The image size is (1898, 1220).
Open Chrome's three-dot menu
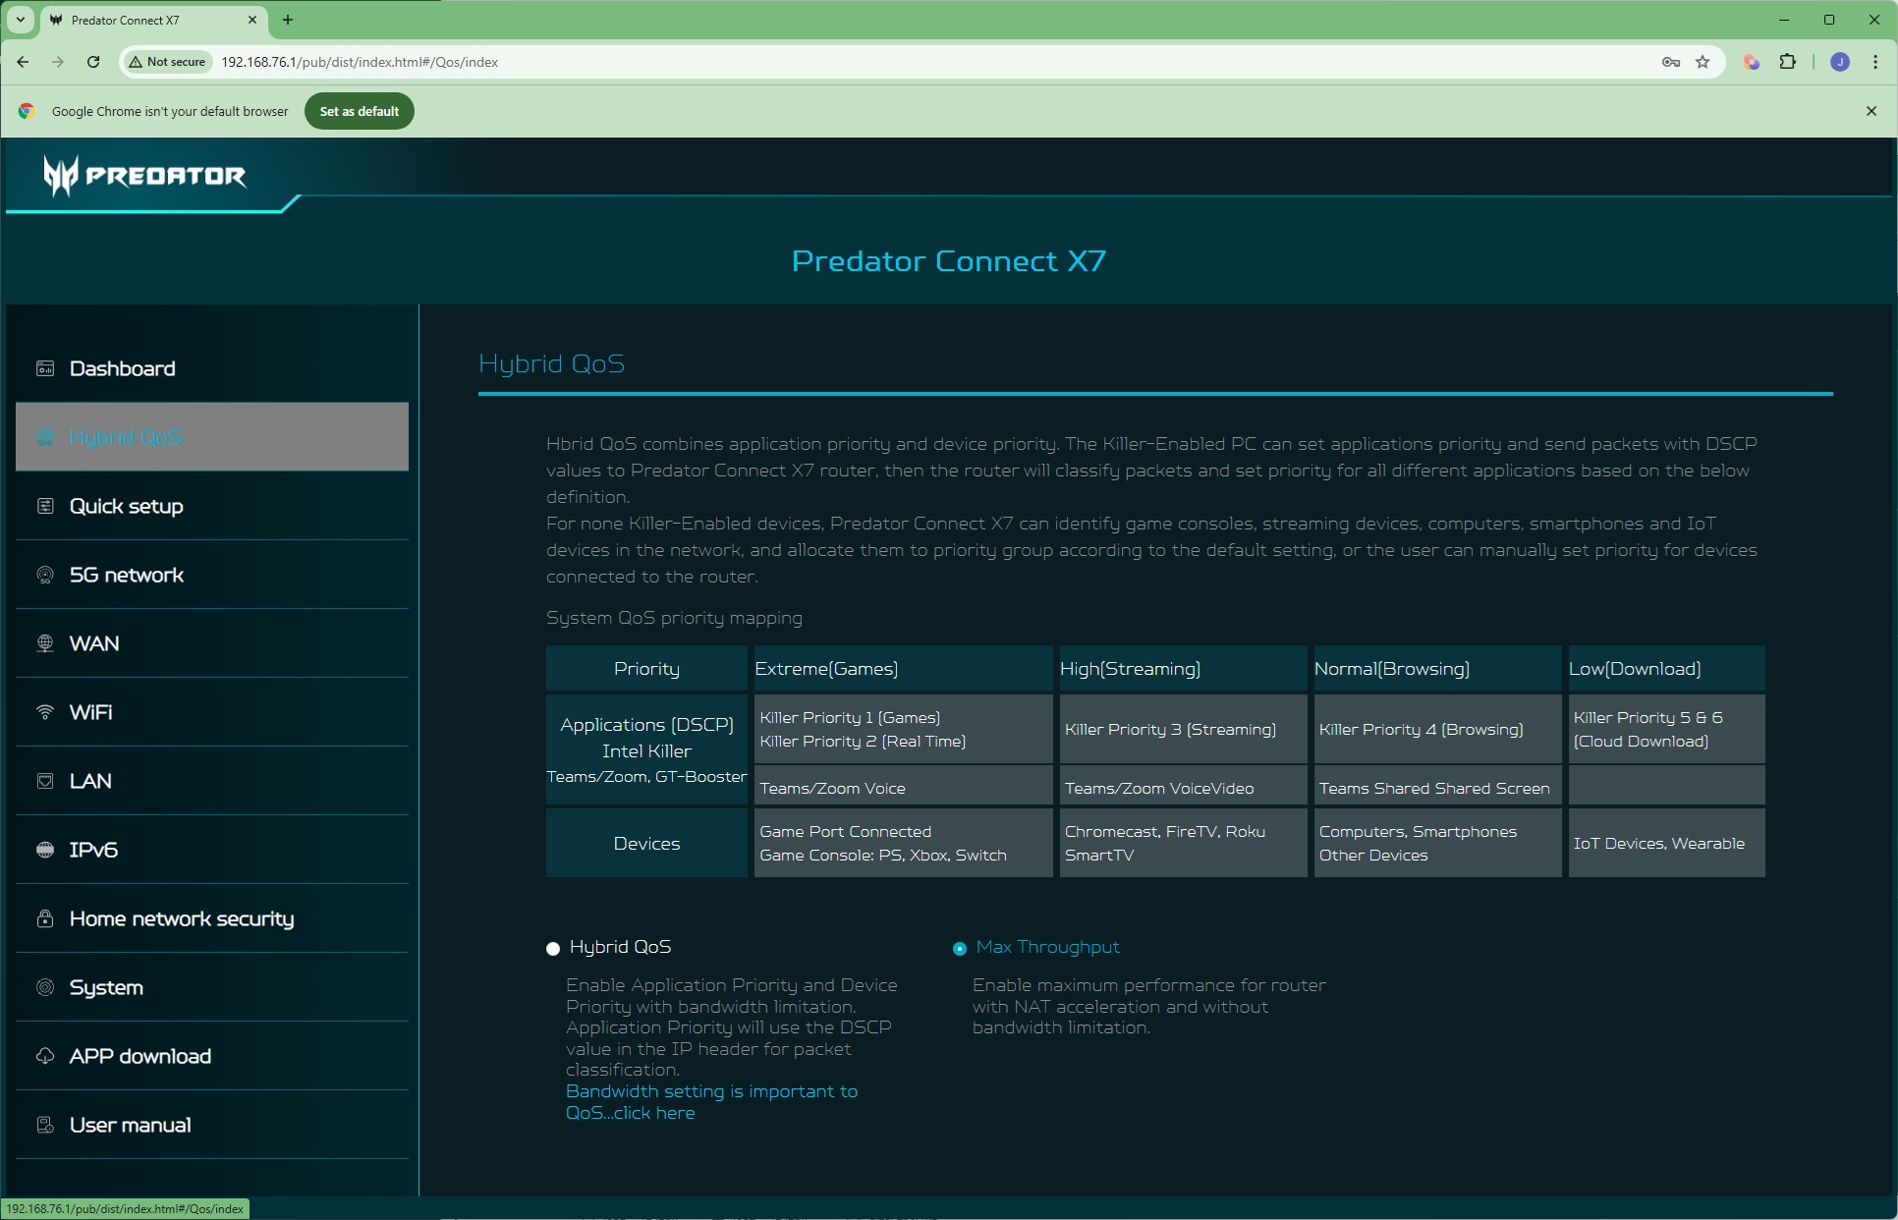click(x=1874, y=62)
